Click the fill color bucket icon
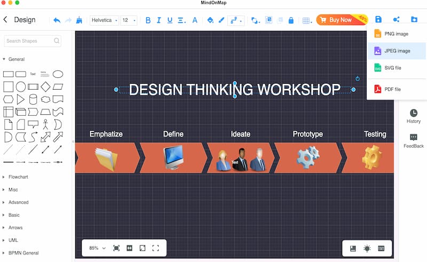 210,20
